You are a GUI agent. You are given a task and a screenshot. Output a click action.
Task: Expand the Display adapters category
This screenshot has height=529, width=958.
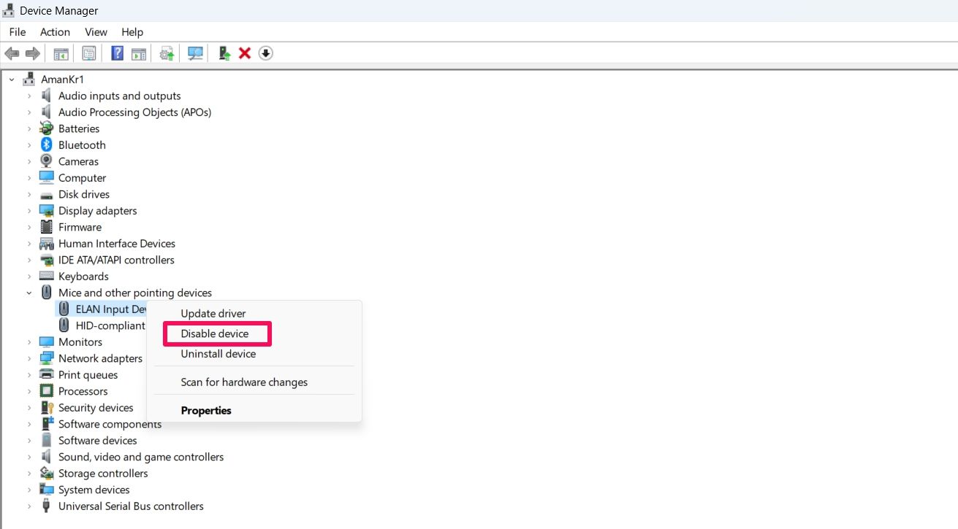pyautogui.click(x=28, y=210)
